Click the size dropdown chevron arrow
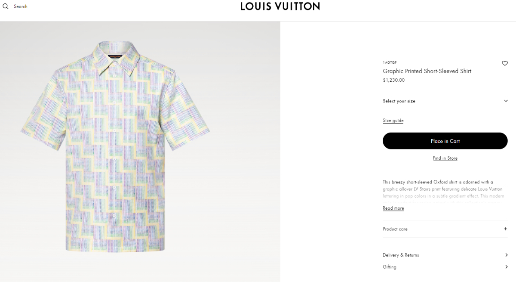516x282 pixels. click(506, 101)
